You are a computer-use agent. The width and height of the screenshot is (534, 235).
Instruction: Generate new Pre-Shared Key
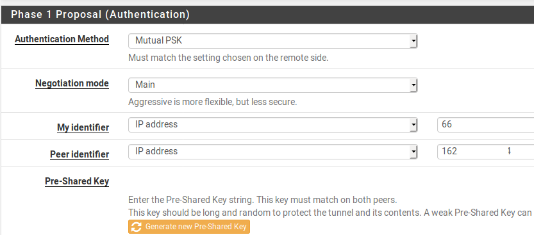189,227
